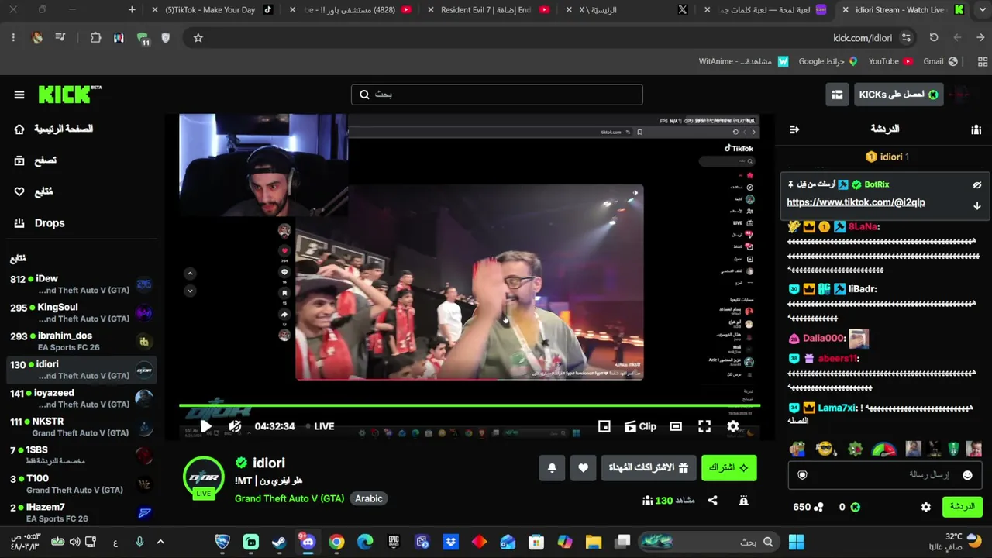
Task: Unmute the stream volume
Action: tap(235, 426)
